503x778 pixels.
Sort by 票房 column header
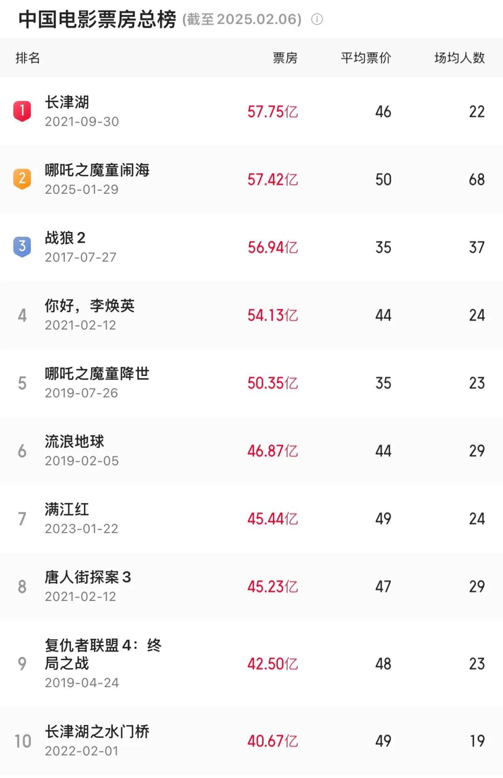[x=285, y=58]
